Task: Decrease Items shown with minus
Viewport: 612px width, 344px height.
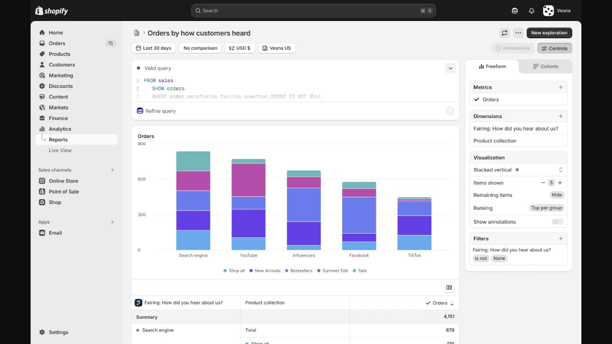Action: [x=543, y=183]
